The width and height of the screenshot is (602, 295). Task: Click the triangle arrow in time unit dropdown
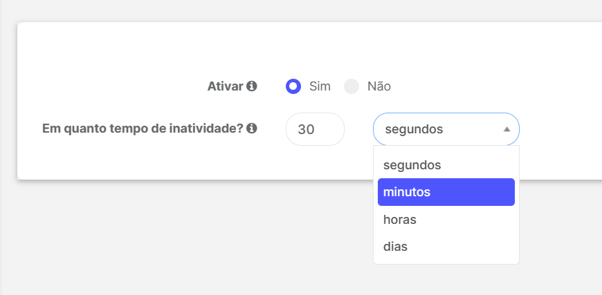[507, 129]
